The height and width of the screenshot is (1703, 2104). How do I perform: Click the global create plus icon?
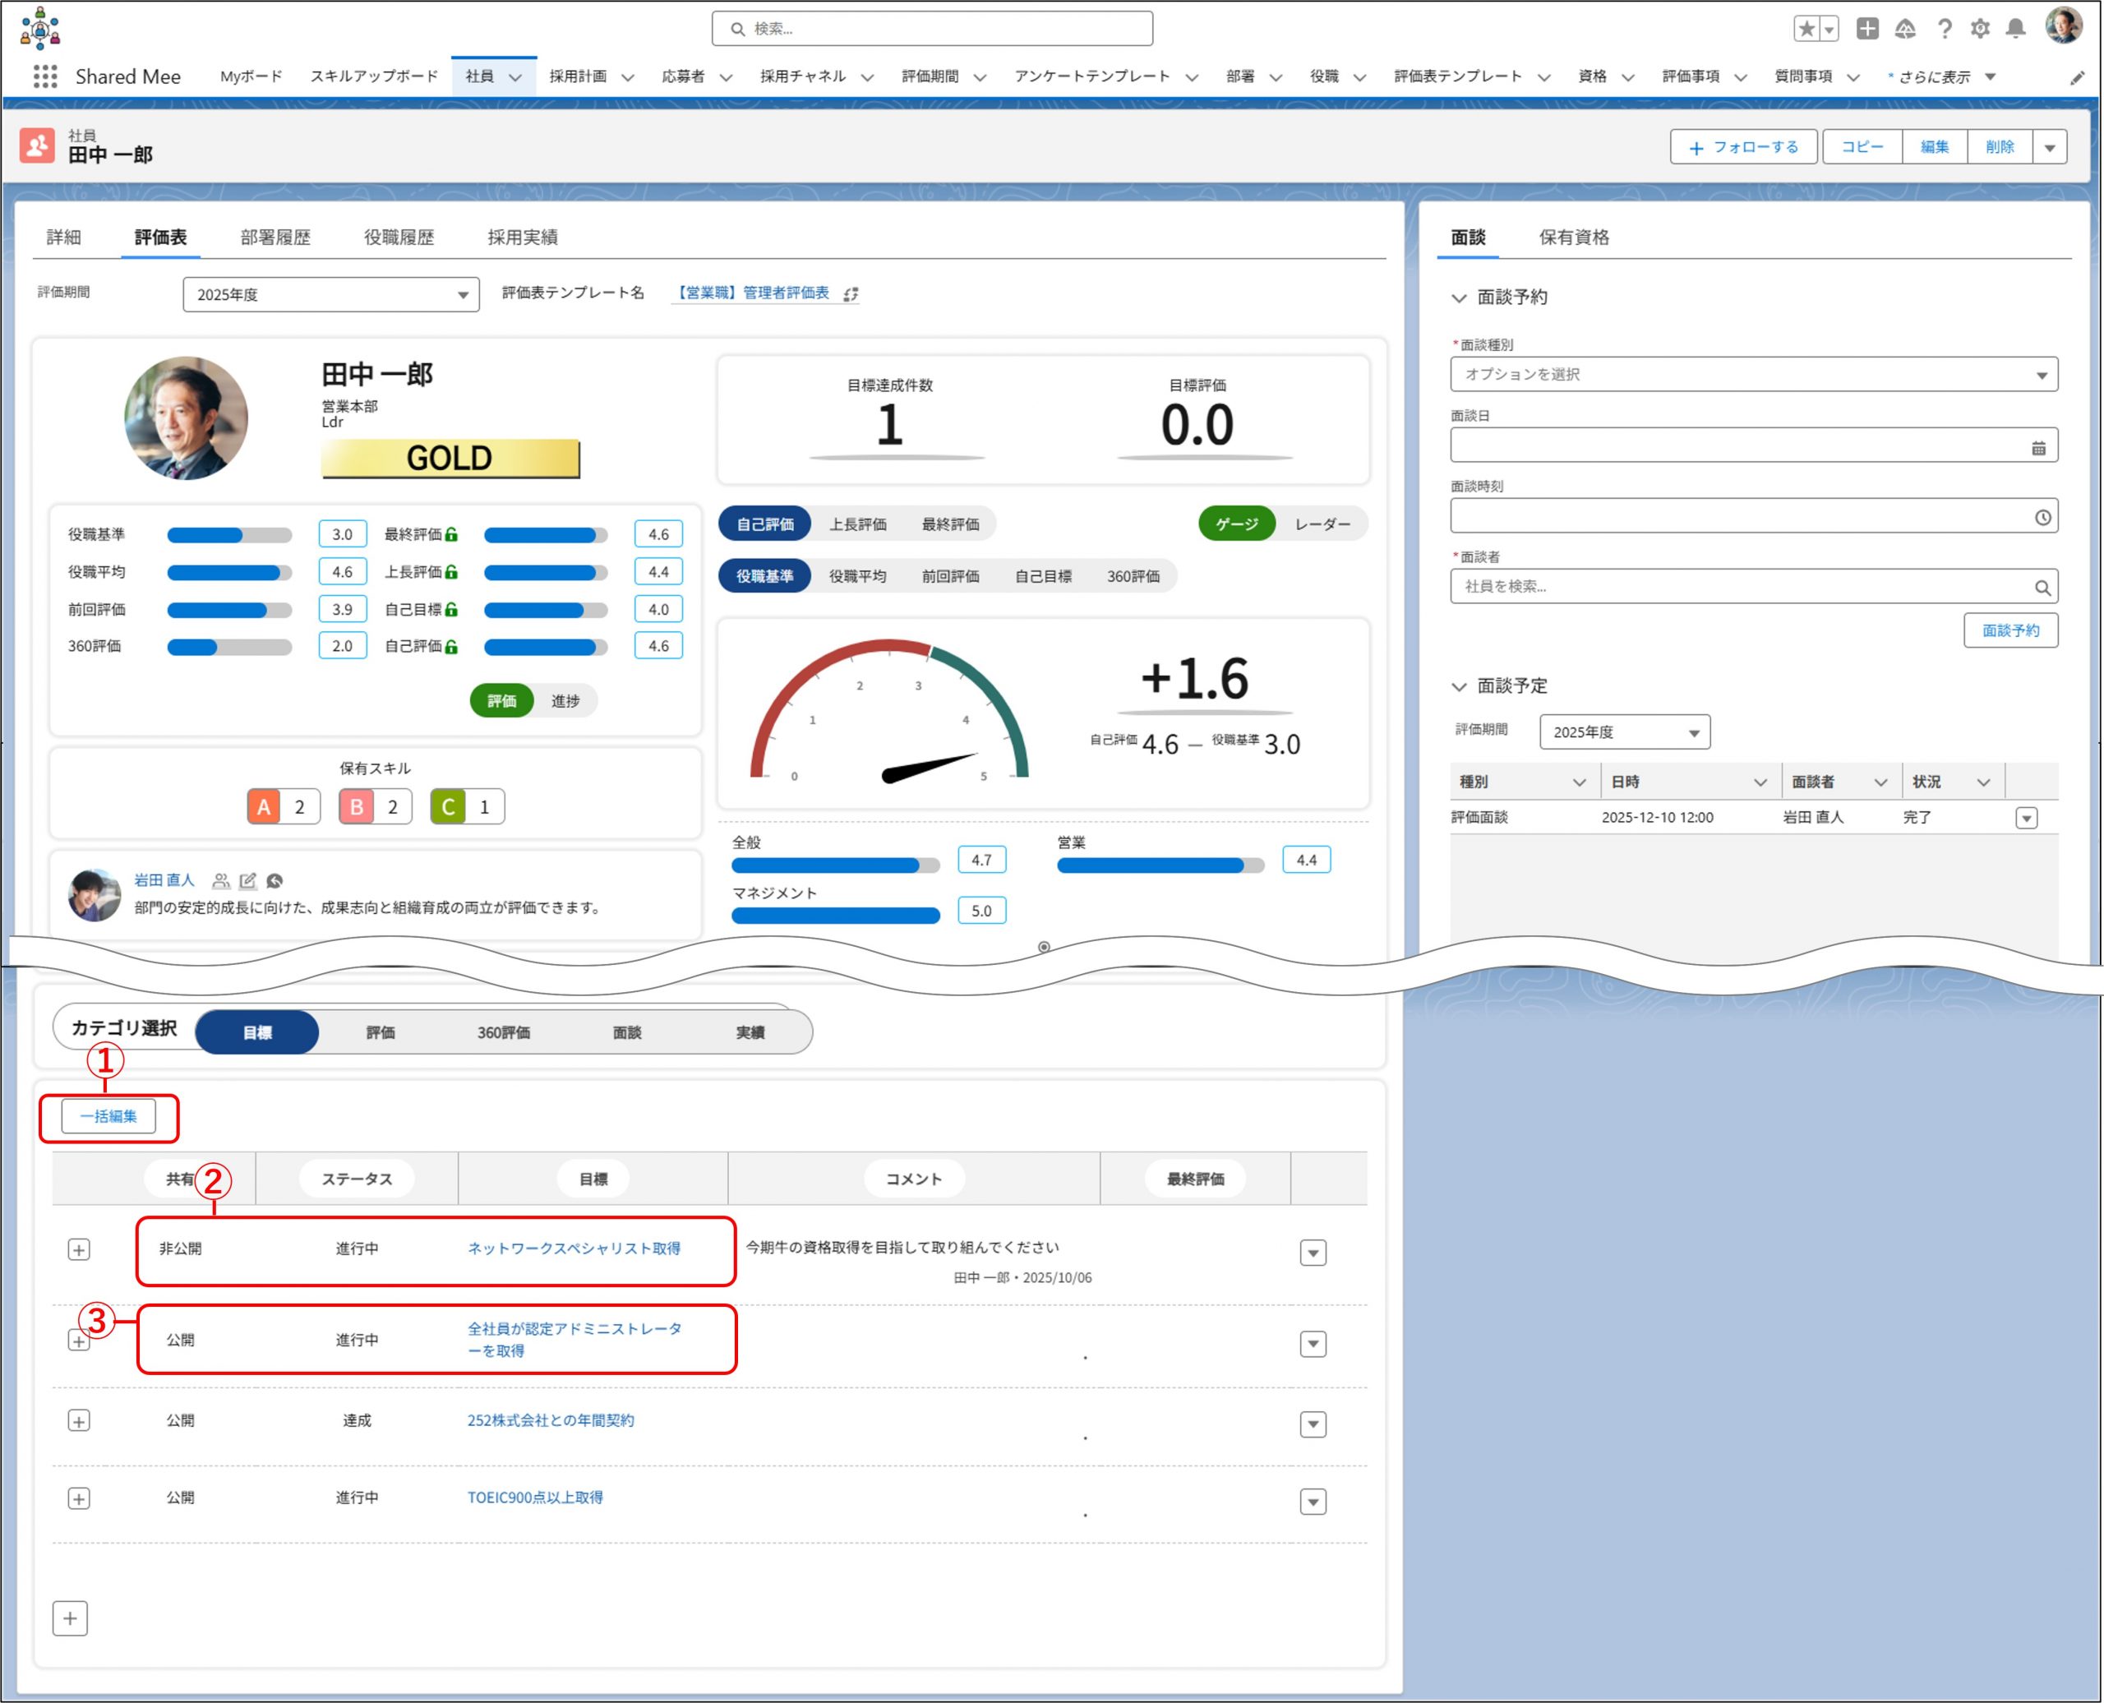[x=1866, y=29]
